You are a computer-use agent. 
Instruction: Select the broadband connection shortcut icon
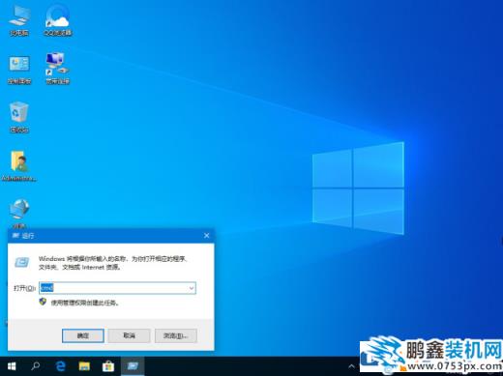(57, 69)
